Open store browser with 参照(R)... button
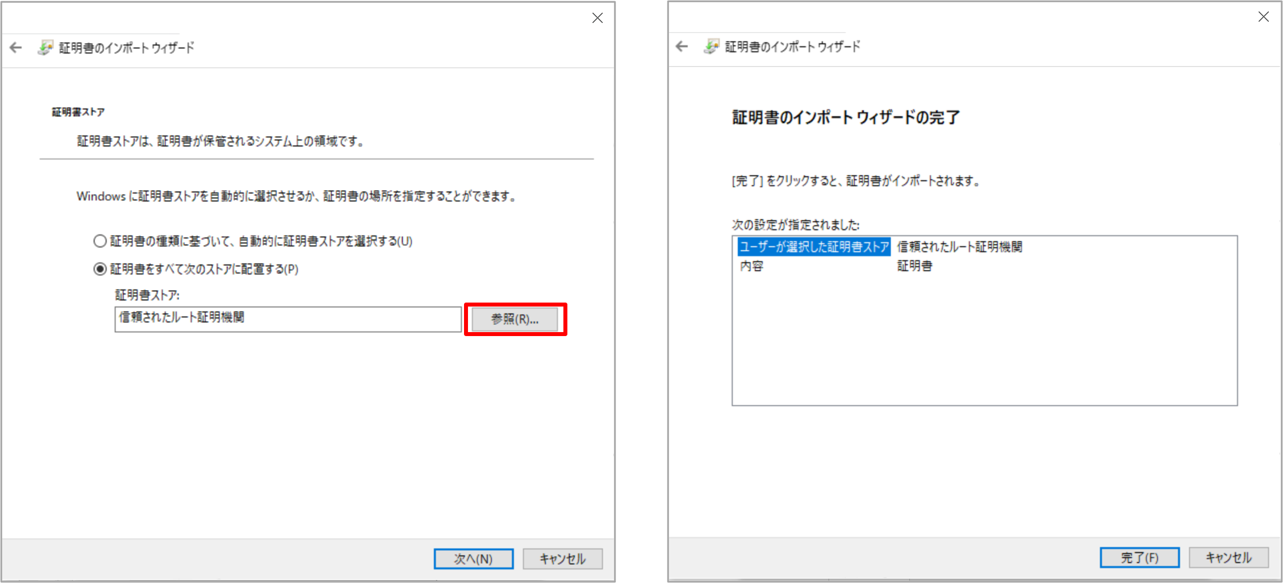1283x583 pixels. pos(515,319)
